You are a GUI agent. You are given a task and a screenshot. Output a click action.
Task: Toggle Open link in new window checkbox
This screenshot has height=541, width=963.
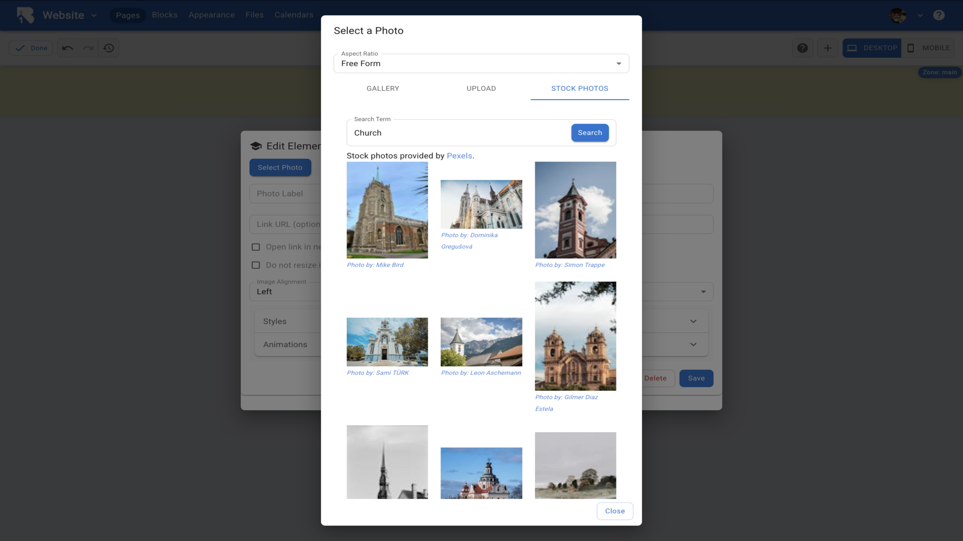256,247
